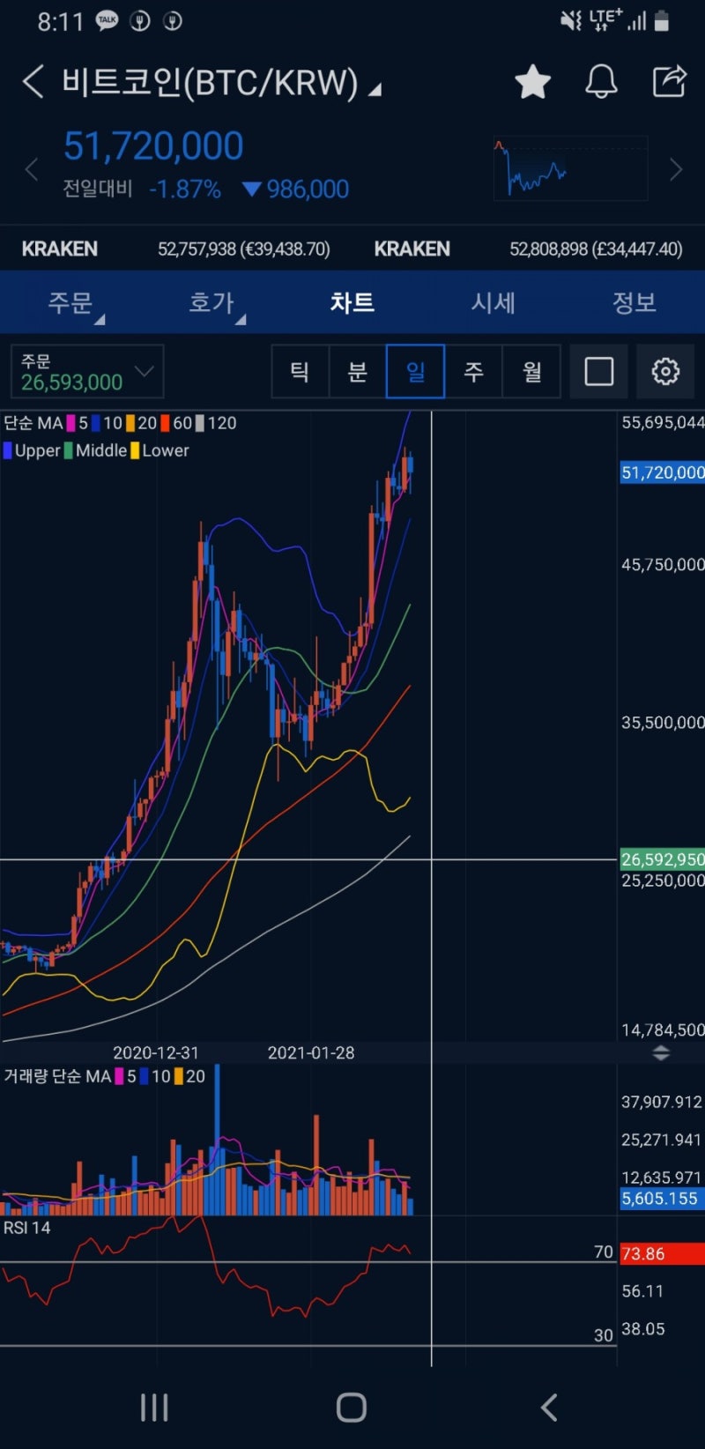Open chart settings gear icon
Image resolution: width=705 pixels, height=1449 pixels.
[665, 371]
